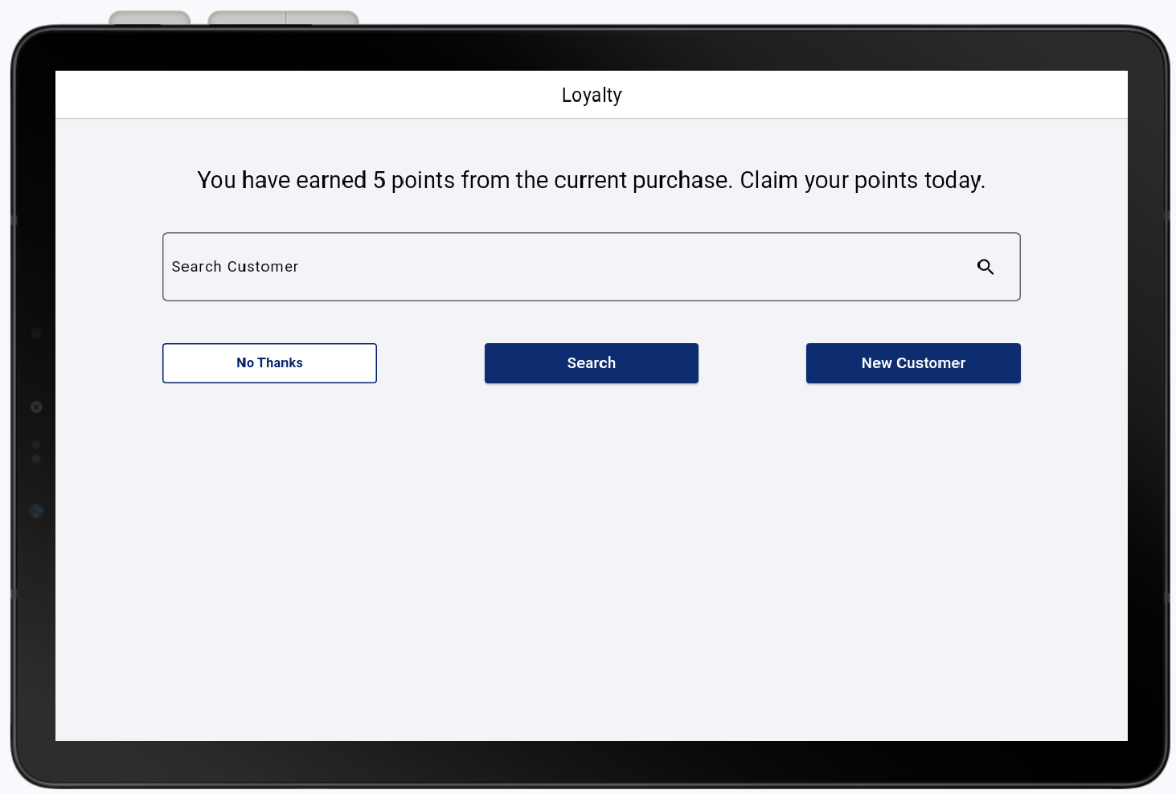Viewport: 1176px width, 794px height.
Task: Tap the bluish sensor at bottom of left bezel
Action: pyautogui.click(x=36, y=511)
